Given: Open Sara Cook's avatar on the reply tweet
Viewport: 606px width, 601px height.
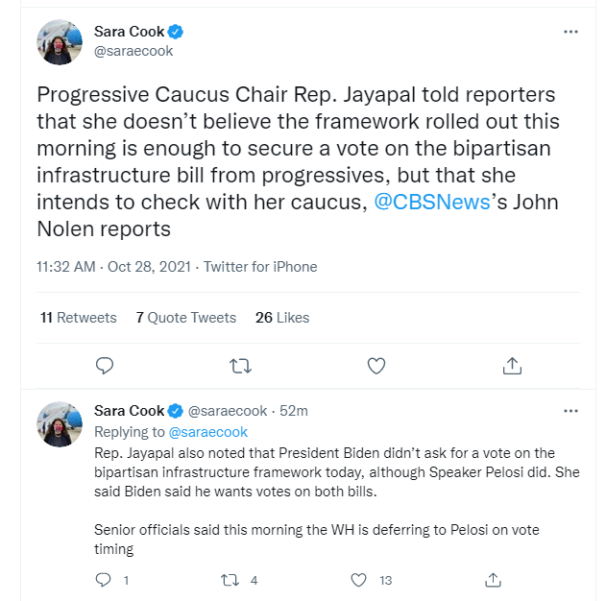Looking at the screenshot, I should (x=60, y=424).
